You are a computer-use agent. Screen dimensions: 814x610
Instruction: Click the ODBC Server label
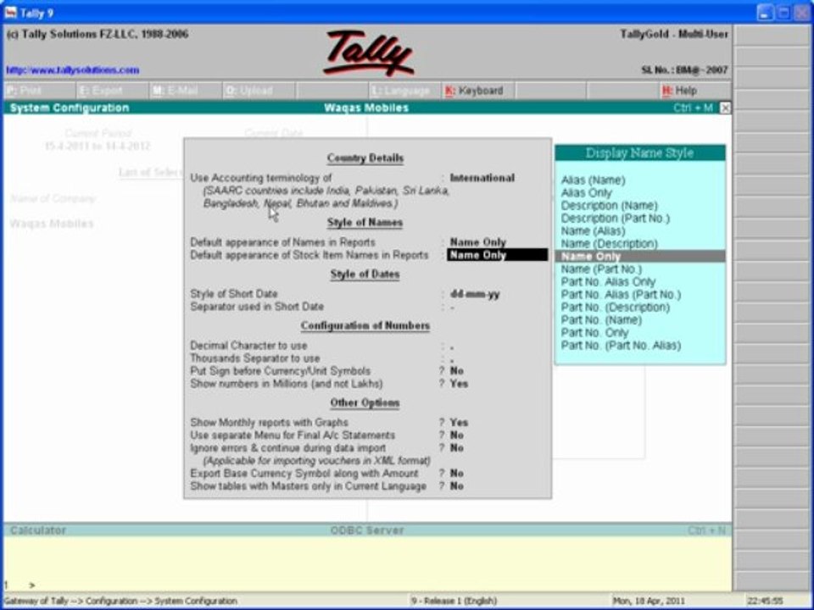[367, 530]
